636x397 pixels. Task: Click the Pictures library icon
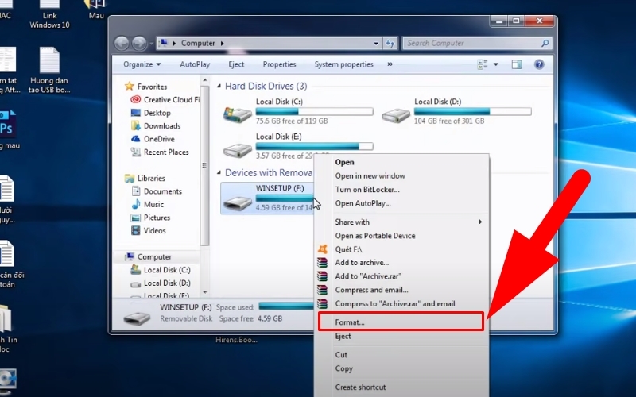point(135,218)
